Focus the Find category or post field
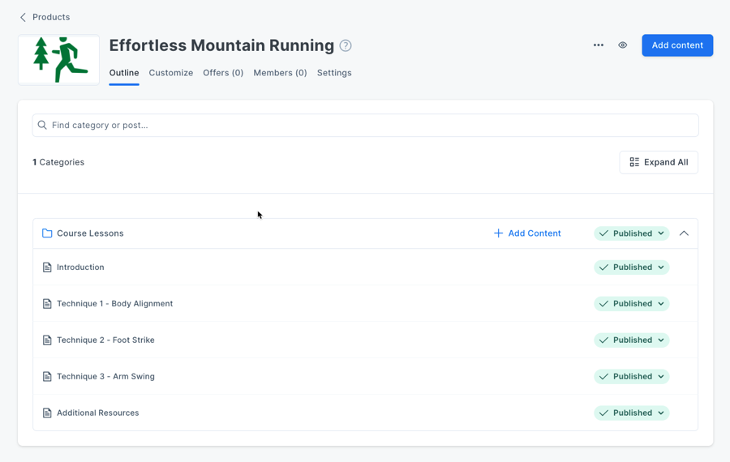The width and height of the screenshot is (730, 462). tap(365, 126)
